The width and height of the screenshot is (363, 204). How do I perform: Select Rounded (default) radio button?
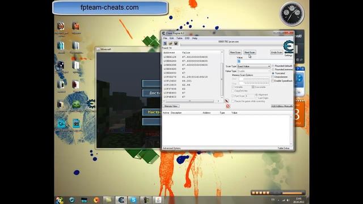pyautogui.click(x=273, y=66)
